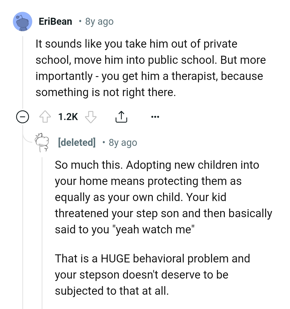Open share options for EriBean's comment
Screen dimensions: 290x309
pos(121,116)
